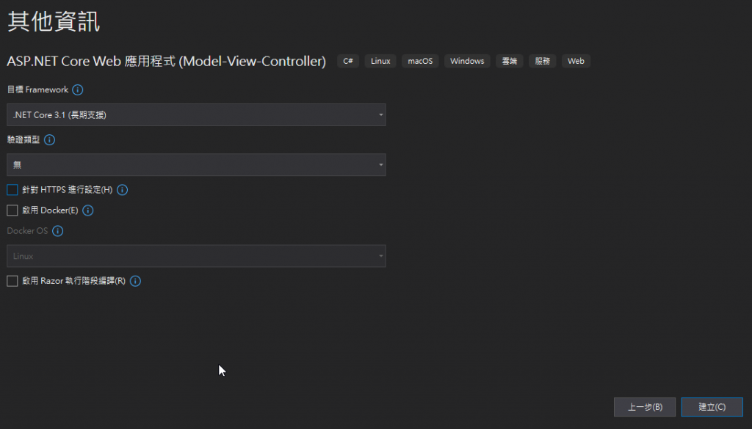Click the info icon beside HTTPS 進行設定
Screen dimensions: 752x429
click(x=123, y=190)
